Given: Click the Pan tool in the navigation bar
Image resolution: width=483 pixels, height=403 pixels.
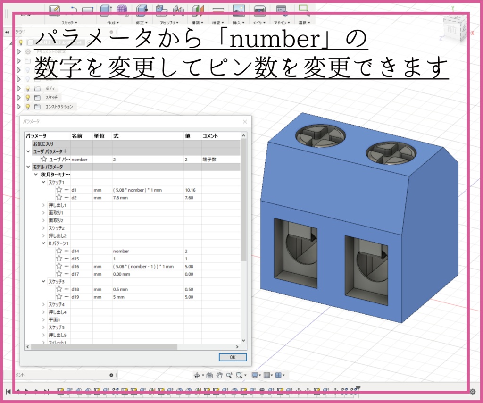Looking at the screenshot, I should coord(219,375).
